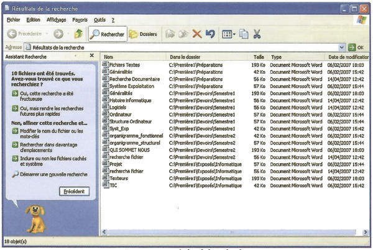Click the Copy icon in toolbar

tap(244, 34)
